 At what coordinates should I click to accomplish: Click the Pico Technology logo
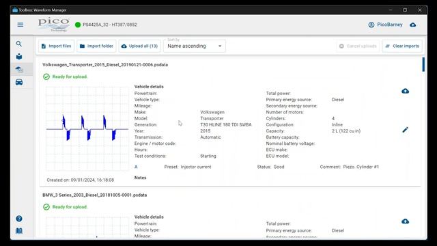coord(54,25)
